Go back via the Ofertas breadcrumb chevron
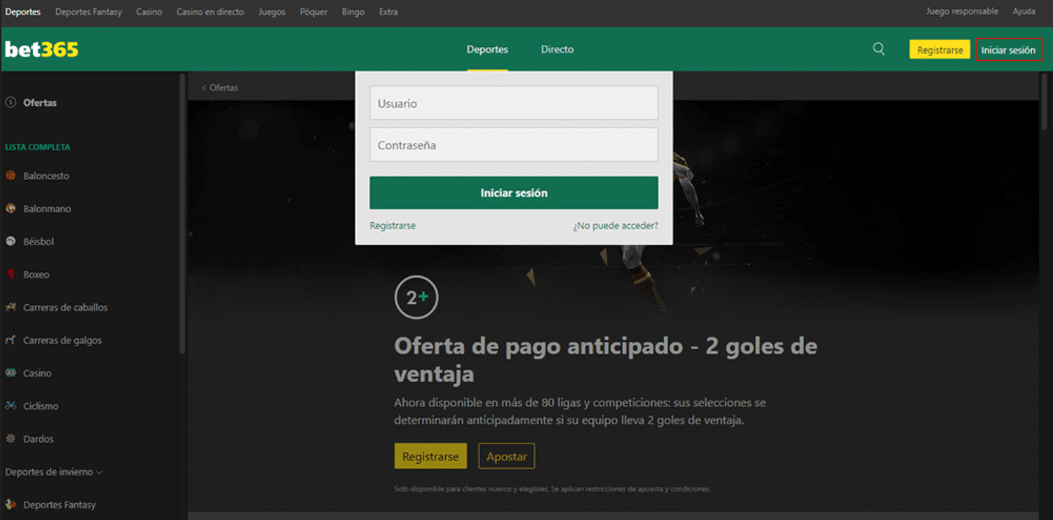This screenshot has height=520, width=1053. point(205,88)
